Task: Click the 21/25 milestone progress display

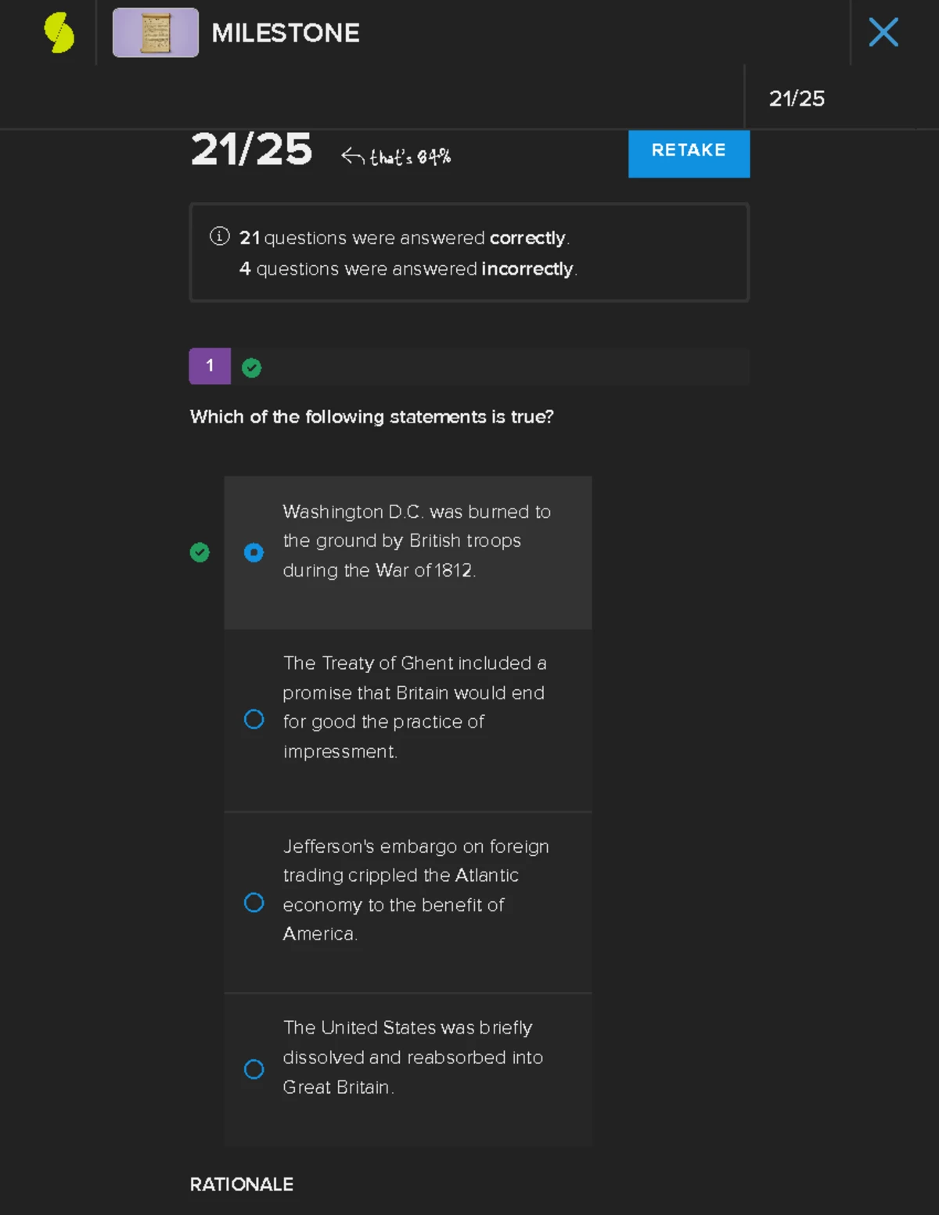Action: (x=251, y=151)
